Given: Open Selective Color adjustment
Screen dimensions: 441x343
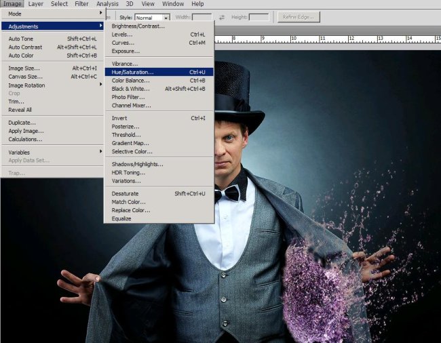Looking at the screenshot, I should click(159, 151).
